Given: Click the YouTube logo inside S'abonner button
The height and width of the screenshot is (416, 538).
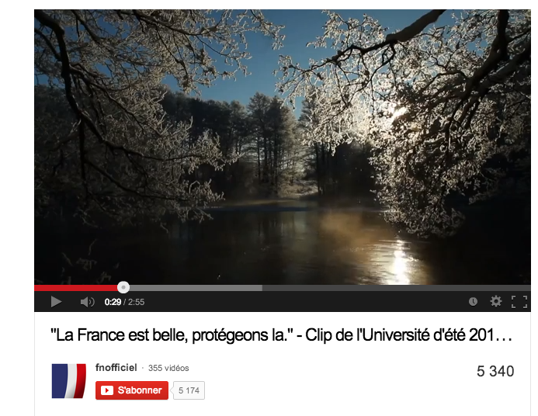Looking at the screenshot, I should 106,390.
